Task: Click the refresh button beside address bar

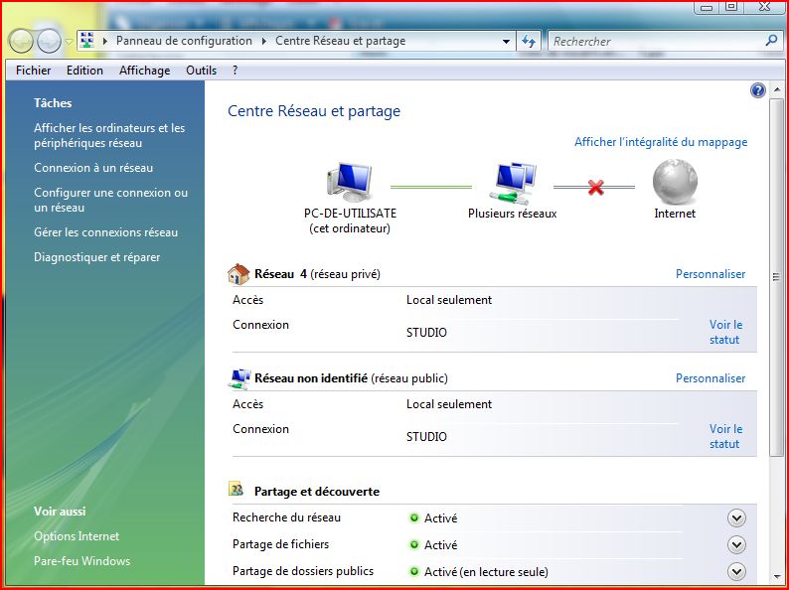Action: (x=529, y=42)
